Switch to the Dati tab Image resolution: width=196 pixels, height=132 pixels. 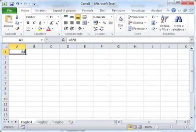coord(103,10)
